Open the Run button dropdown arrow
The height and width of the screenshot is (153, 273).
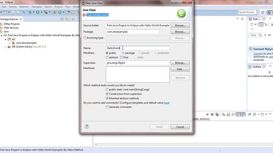click(41, 12)
